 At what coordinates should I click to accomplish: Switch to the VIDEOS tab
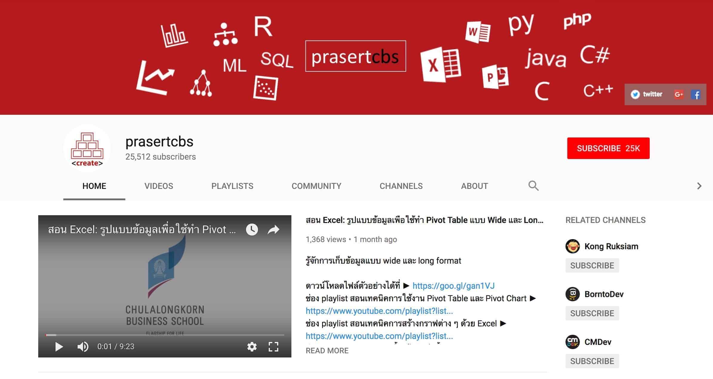(x=159, y=186)
